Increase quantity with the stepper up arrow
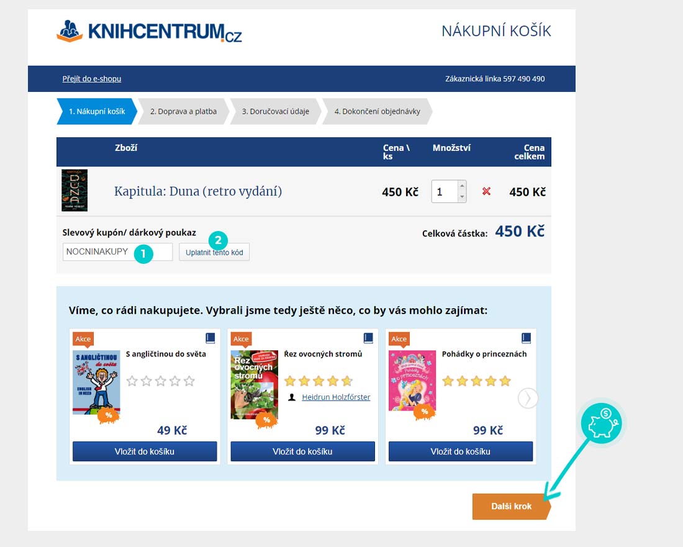This screenshot has height=547, width=683. tap(462, 186)
